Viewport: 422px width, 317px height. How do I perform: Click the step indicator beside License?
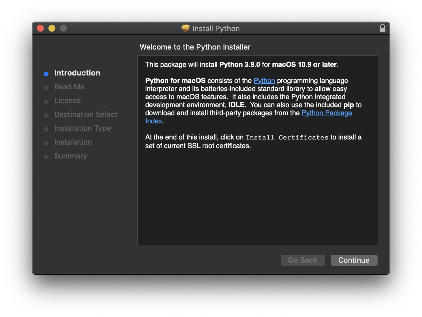(x=46, y=101)
